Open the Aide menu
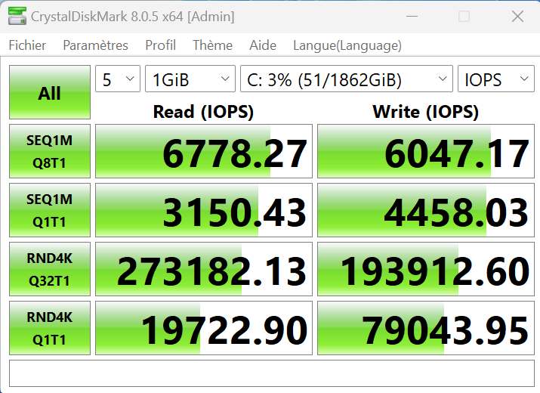The height and width of the screenshot is (393, 540). [x=263, y=45]
